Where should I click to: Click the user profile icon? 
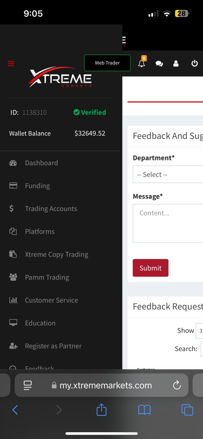(176, 63)
